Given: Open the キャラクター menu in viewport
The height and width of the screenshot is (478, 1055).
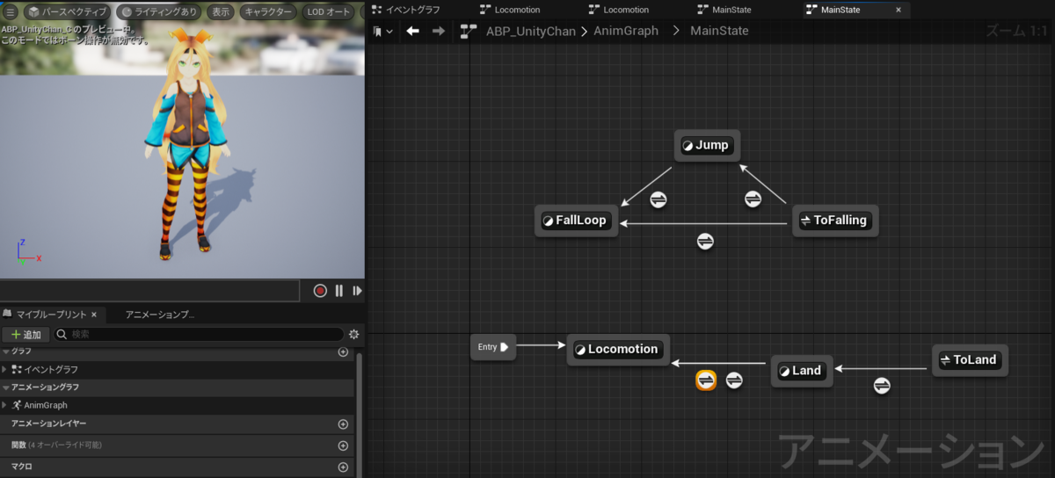Looking at the screenshot, I should (268, 12).
